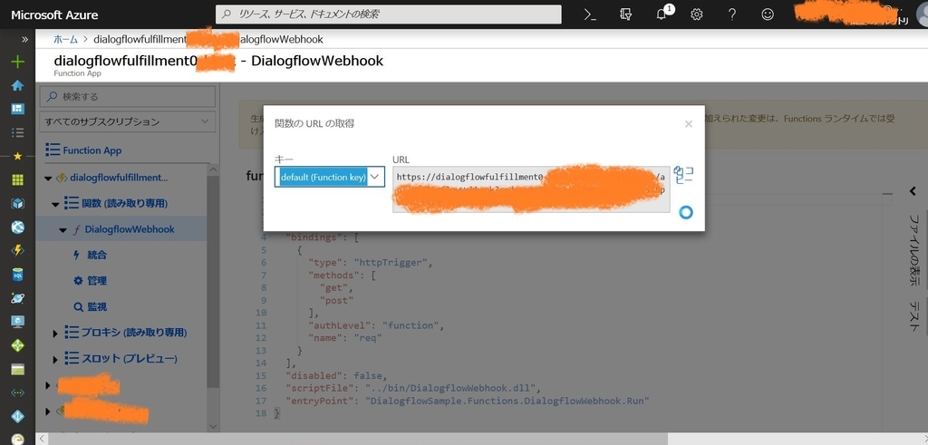Open ファイルの表示 vertical tab
The width and height of the screenshot is (928, 445).
pos(915,250)
